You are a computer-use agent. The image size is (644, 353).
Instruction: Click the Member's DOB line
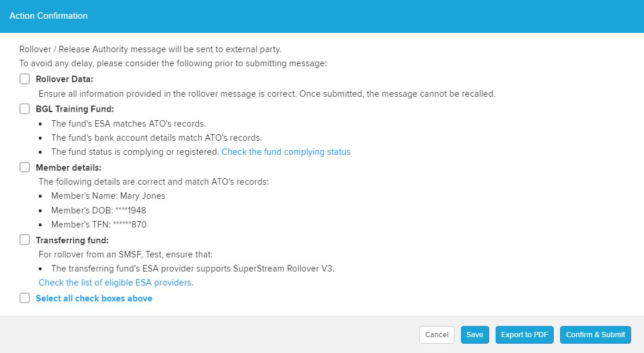[100, 210]
